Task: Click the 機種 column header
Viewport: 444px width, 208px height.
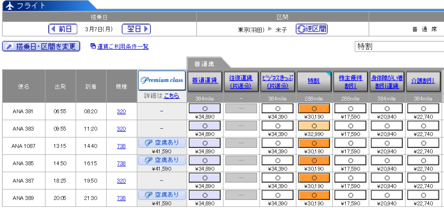Action: 121,86
